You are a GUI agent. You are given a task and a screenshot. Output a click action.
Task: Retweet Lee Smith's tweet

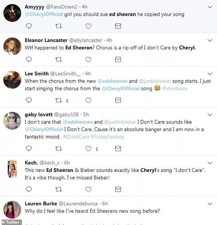click(x=59, y=100)
